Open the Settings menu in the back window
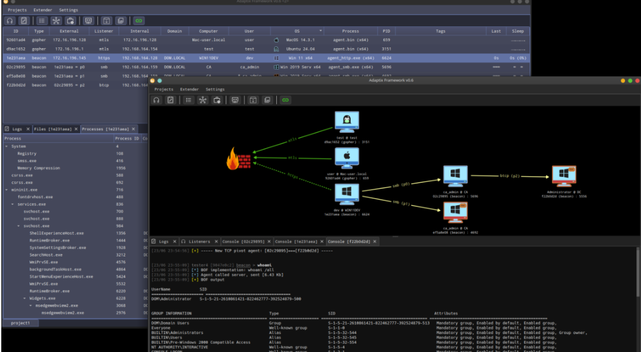The image size is (641, 352). [68, 10]
